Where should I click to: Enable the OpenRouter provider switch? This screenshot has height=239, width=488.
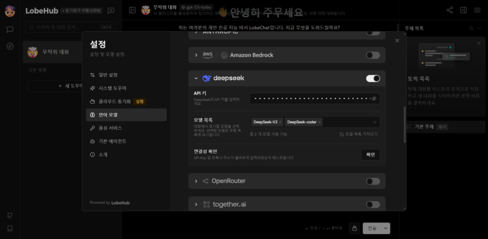(x=373, y=181)
